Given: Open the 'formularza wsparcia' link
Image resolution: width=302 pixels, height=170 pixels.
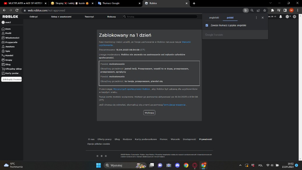Looking at the screenshot, I should (174, 105).
